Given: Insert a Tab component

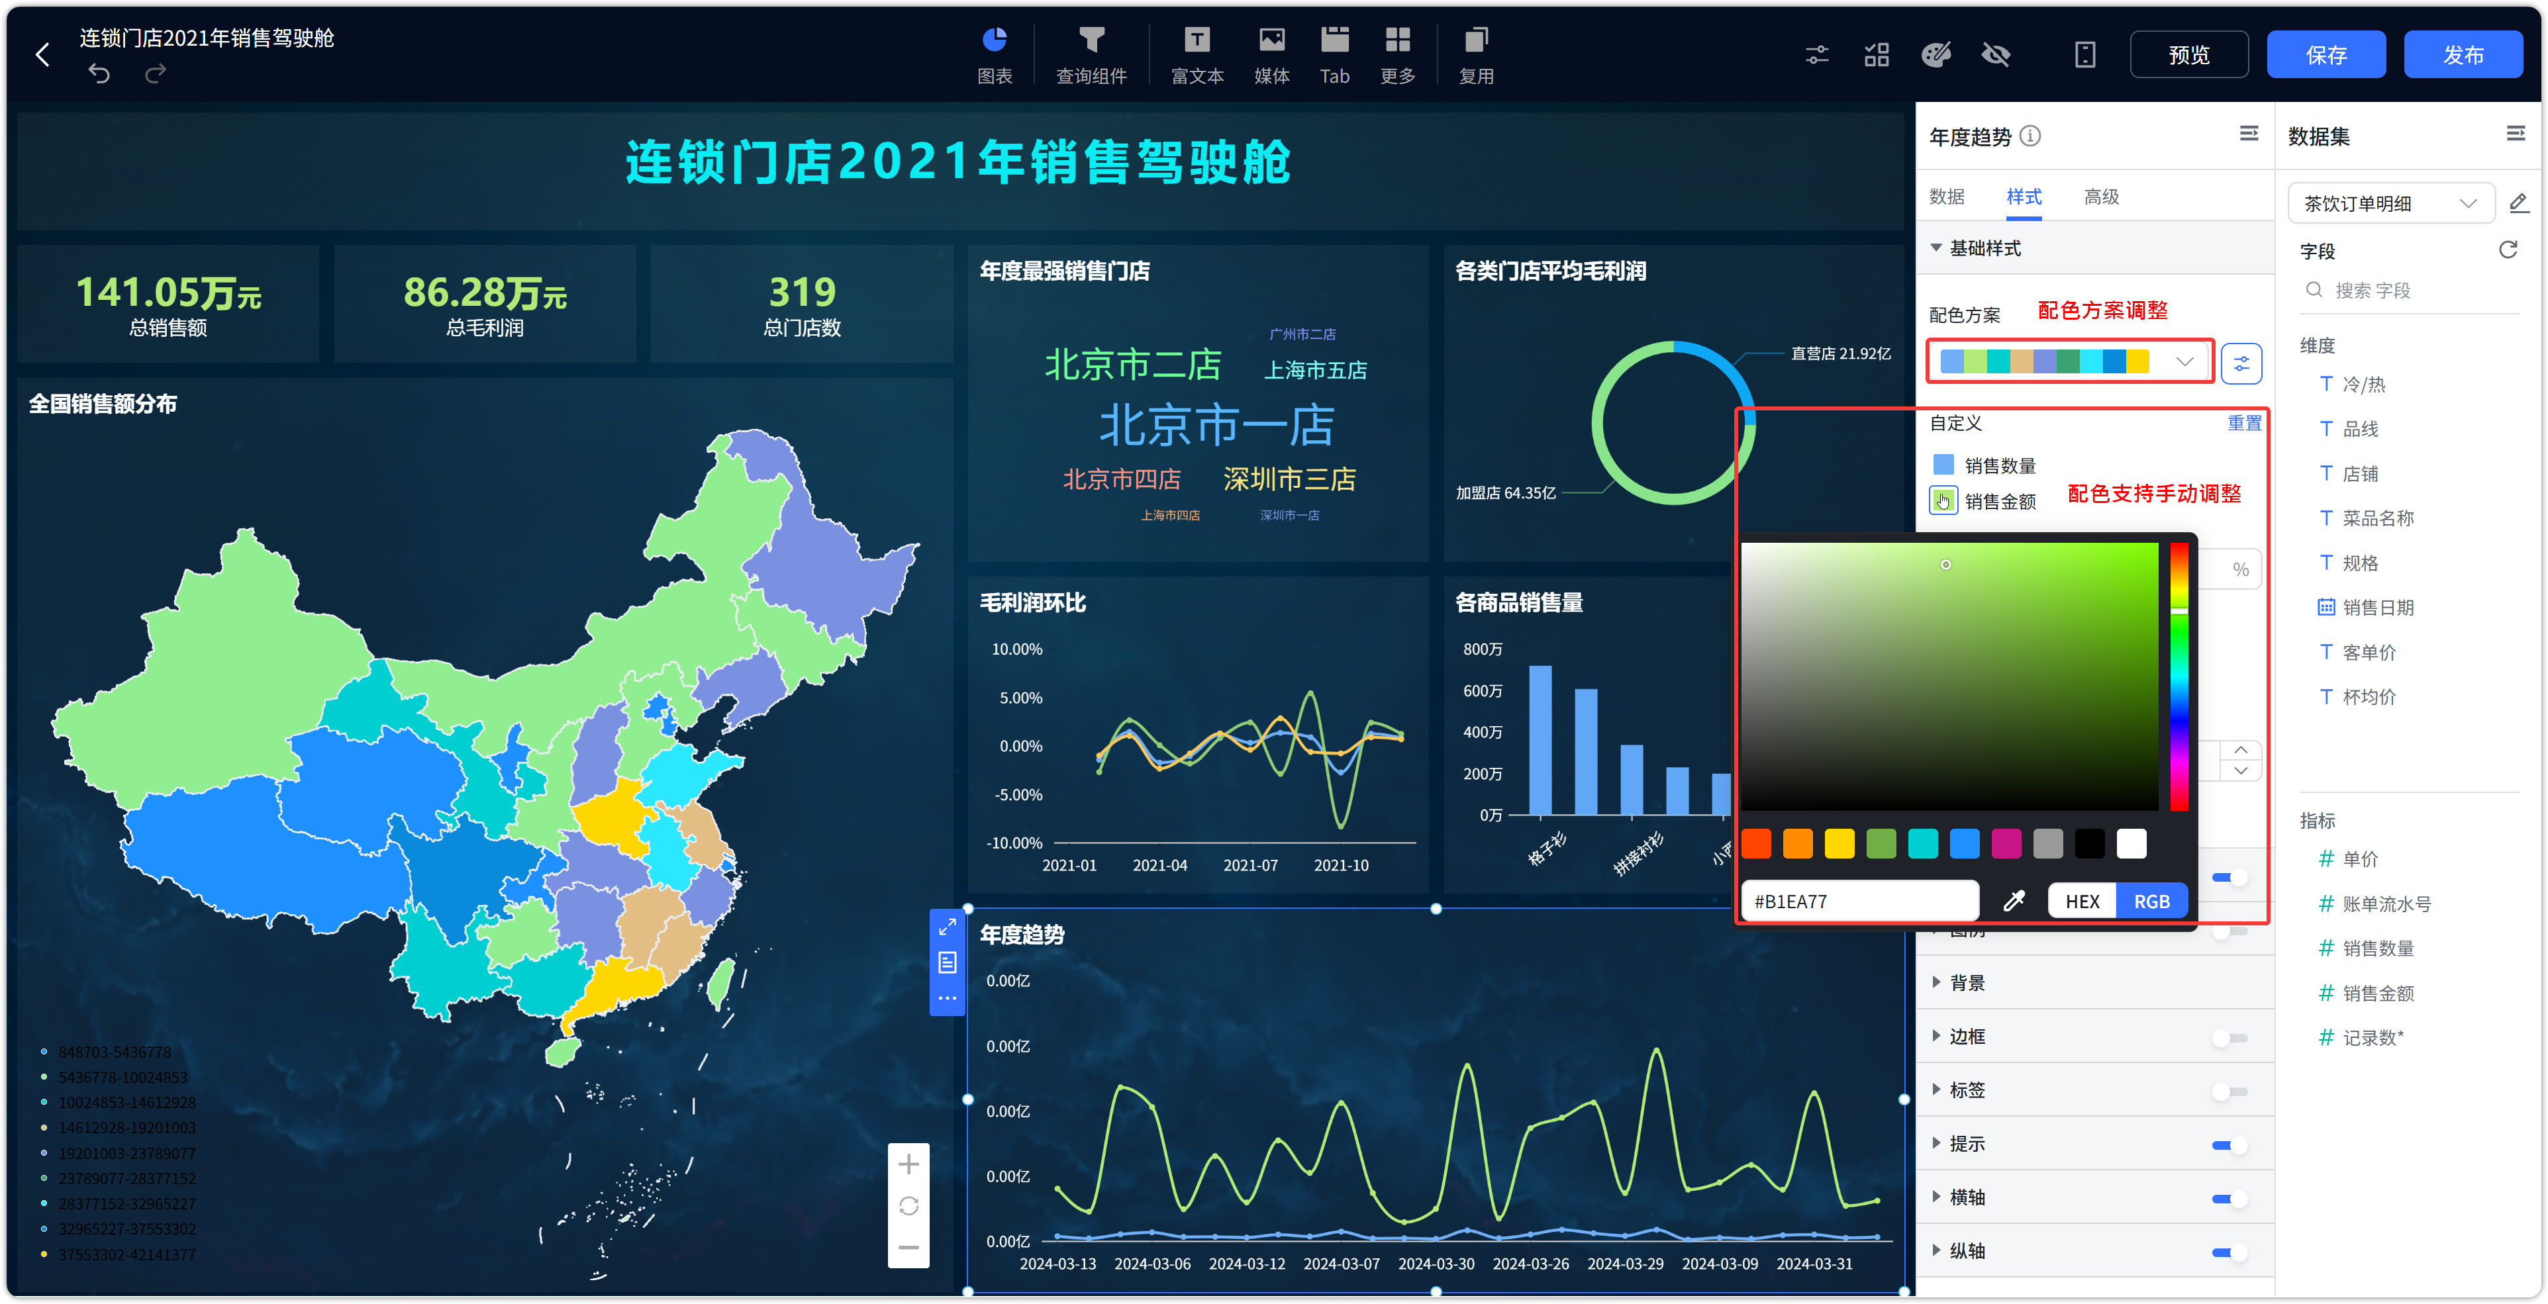Looking at the screenshot, I should [x=1334, y=56].
